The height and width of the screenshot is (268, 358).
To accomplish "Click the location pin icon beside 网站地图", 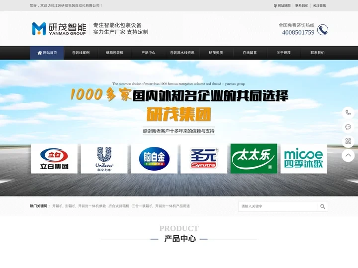I will 275,5.
